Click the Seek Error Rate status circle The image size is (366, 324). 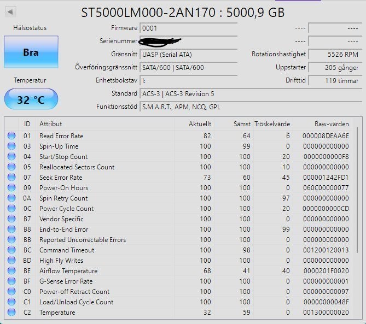(11, 177)
